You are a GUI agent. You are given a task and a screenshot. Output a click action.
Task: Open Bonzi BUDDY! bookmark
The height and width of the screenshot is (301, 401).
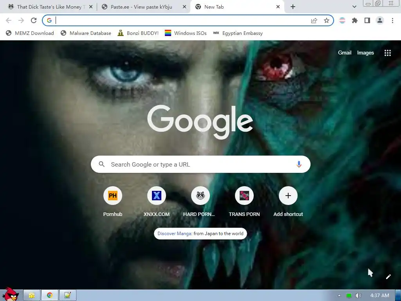point(138,33)
